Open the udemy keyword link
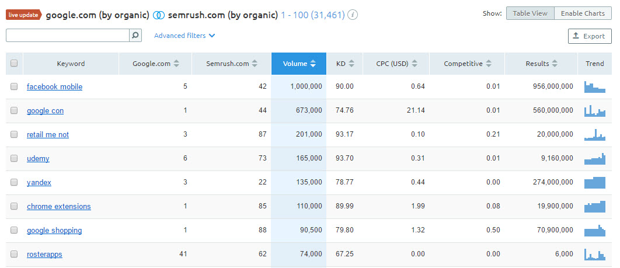 38,158
